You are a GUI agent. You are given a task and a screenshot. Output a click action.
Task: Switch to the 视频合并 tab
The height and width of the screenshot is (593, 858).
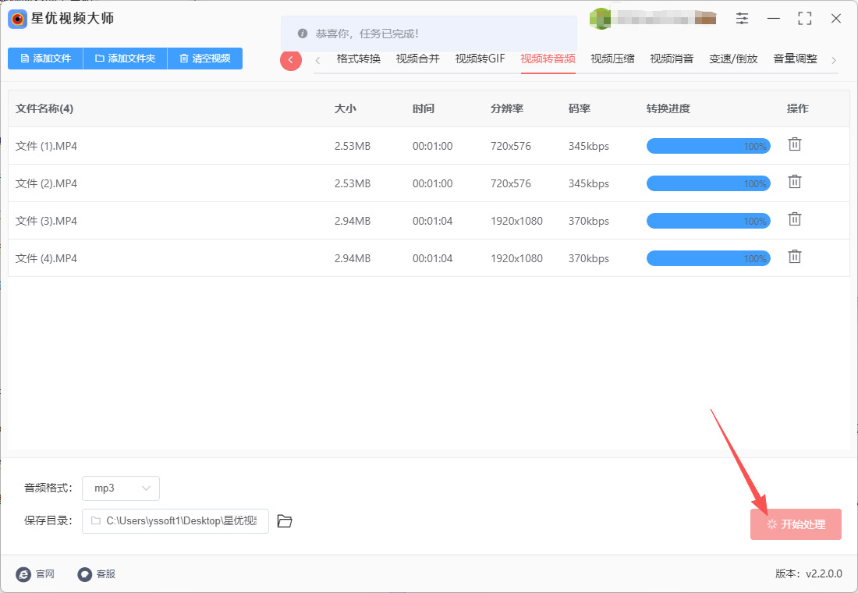417,59
